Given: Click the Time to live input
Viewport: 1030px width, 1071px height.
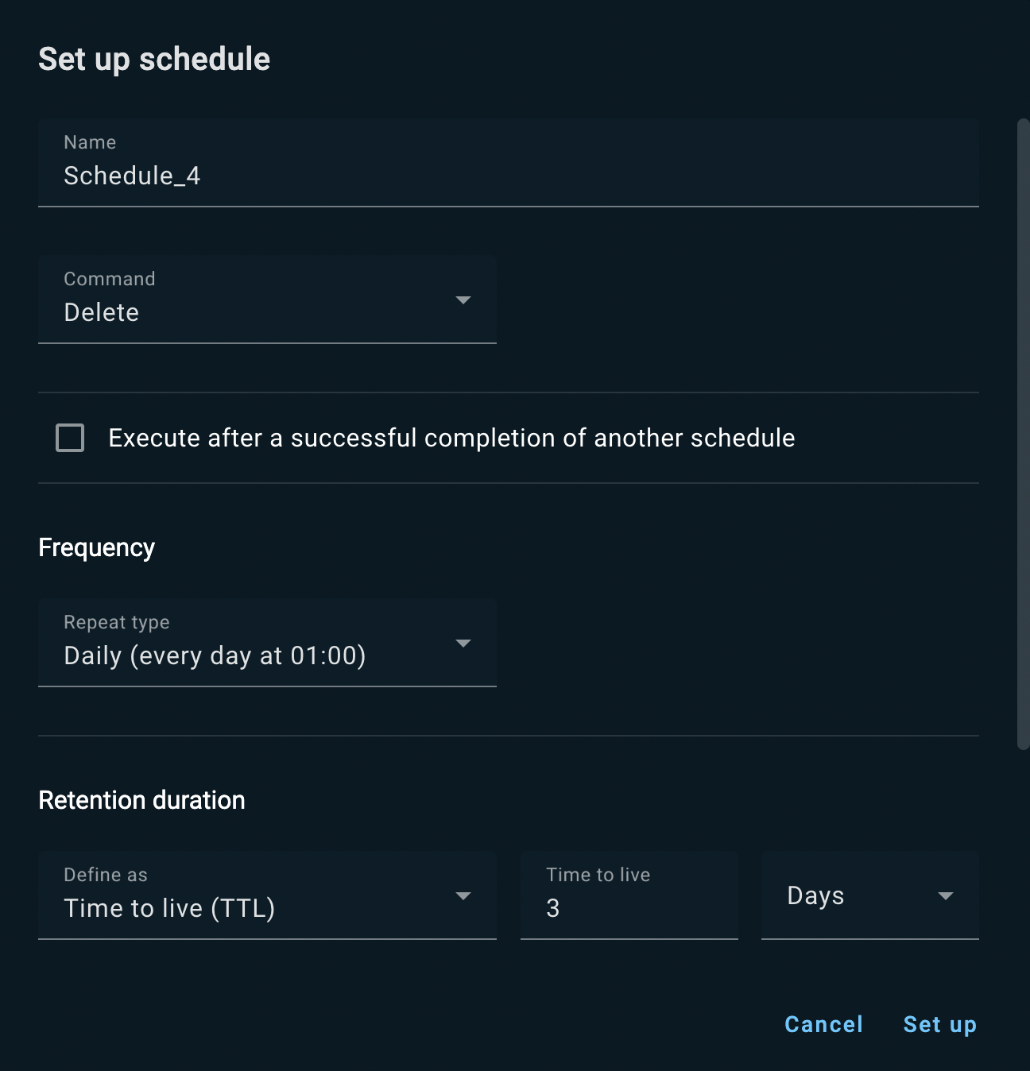Looking at the screenshot, I should 629,896.
